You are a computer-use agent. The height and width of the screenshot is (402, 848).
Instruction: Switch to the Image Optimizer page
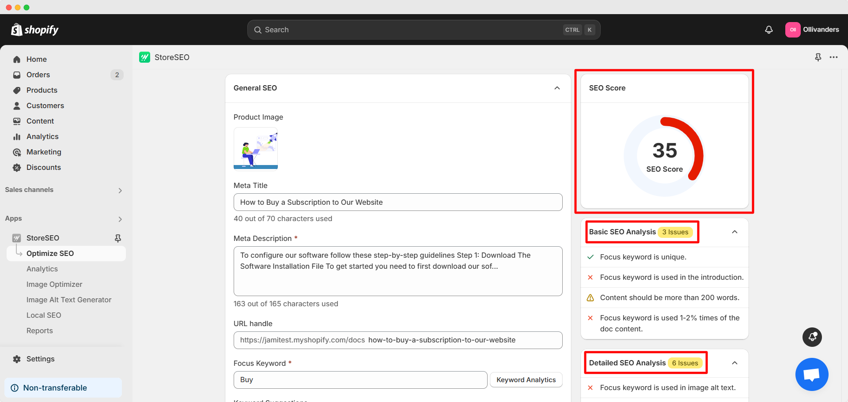click(x=54, y=284)
